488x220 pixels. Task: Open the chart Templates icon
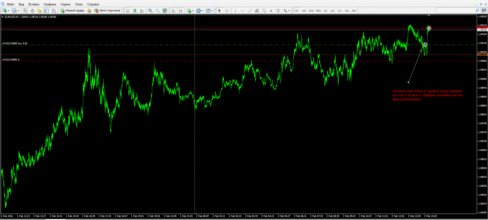pyautogui.click(x=208, y=11)
